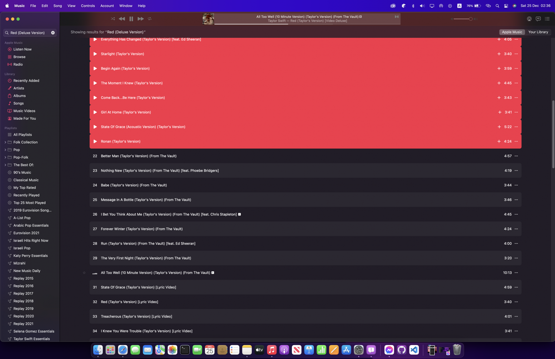This screenshot has width=555, height=359.
Task: Expand the Pop-Folk playlist folder
Action: point(5,157)
